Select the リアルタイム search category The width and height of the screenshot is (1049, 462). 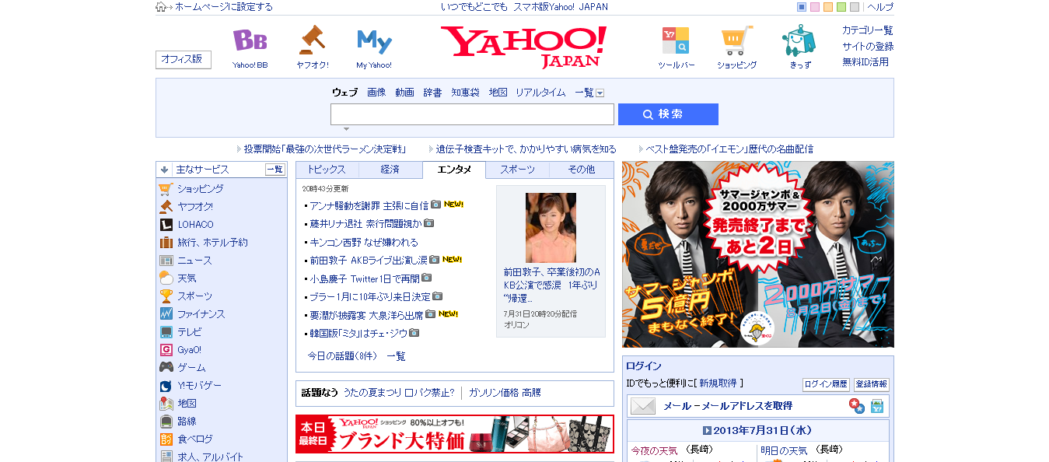point(540,92)
